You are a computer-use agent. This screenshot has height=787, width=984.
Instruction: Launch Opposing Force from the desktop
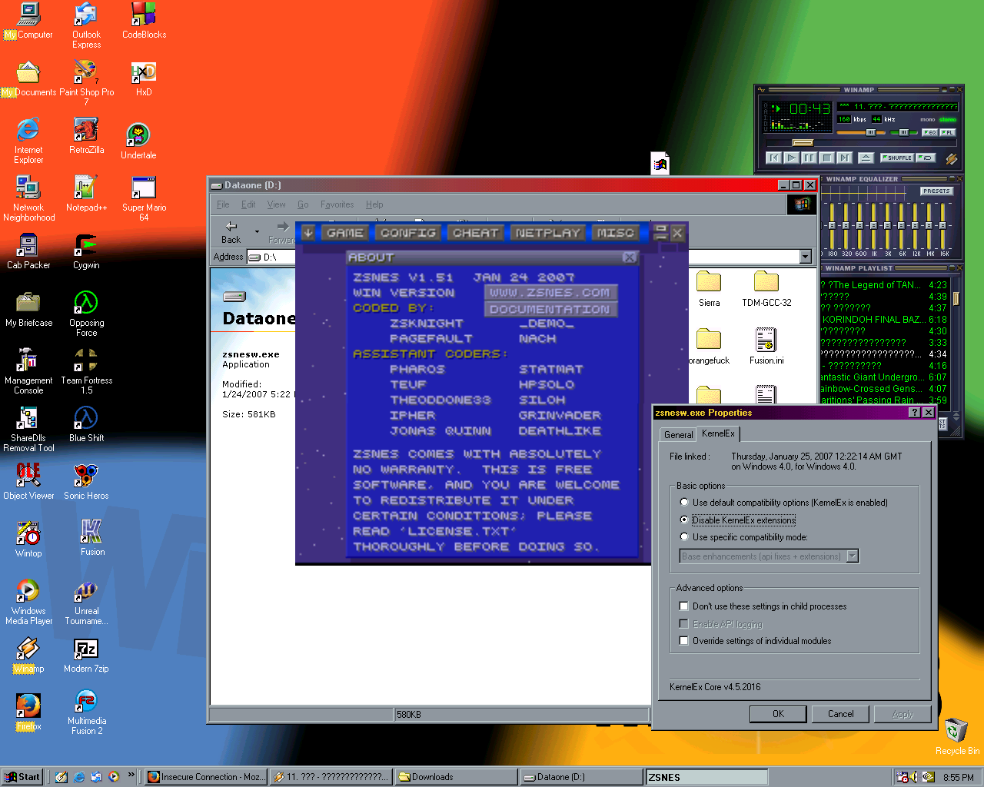(x=86, y=314)
